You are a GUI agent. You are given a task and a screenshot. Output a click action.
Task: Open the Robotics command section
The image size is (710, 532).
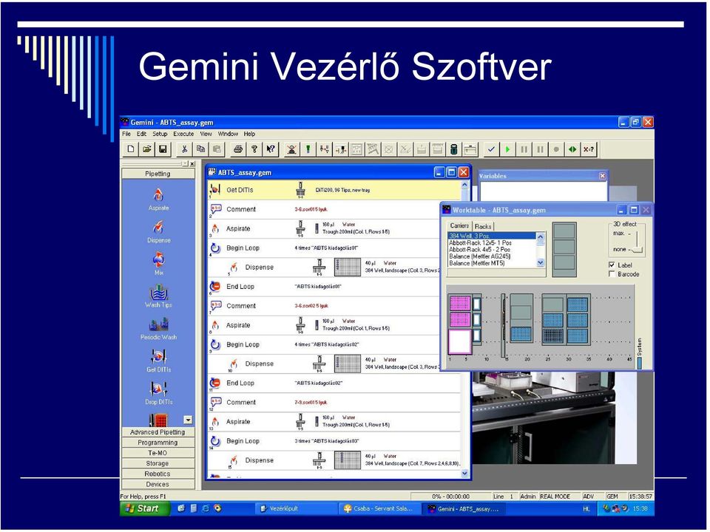click(158, 474)
